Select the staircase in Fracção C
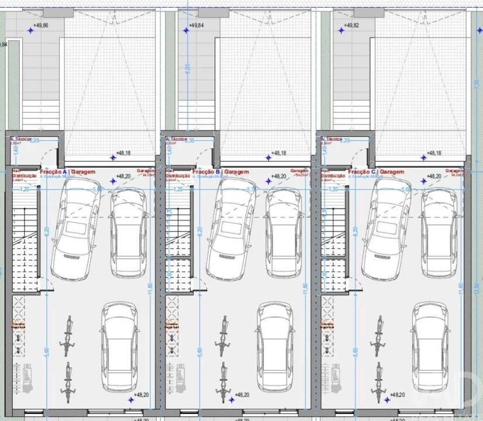The image size is (483, 421). pyautogui.click(x=335, y=240)
